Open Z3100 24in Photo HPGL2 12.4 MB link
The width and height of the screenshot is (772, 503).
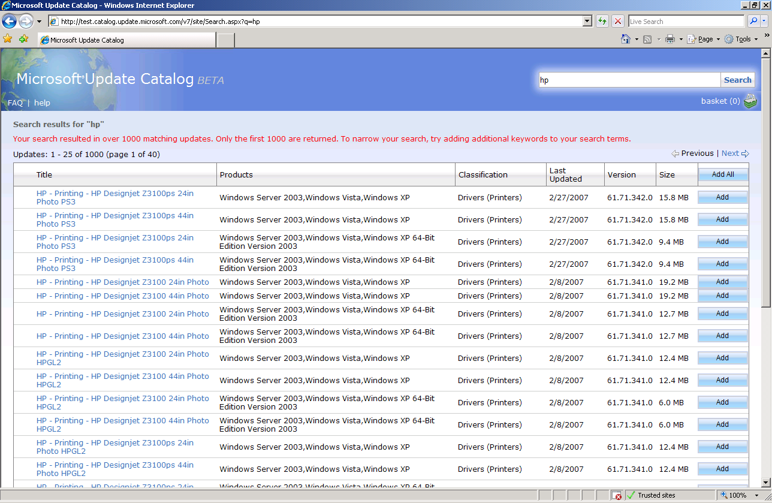coord(123,358)
